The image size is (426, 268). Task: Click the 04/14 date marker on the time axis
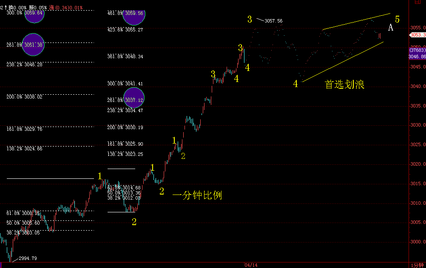coord(250,265)
